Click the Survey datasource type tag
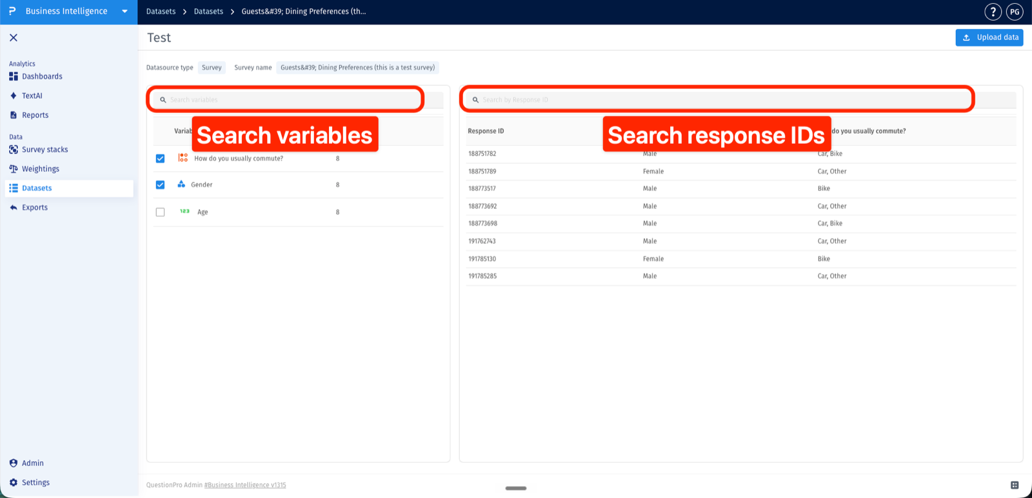This screenshot has height=498, width=1032. [212, 67]
